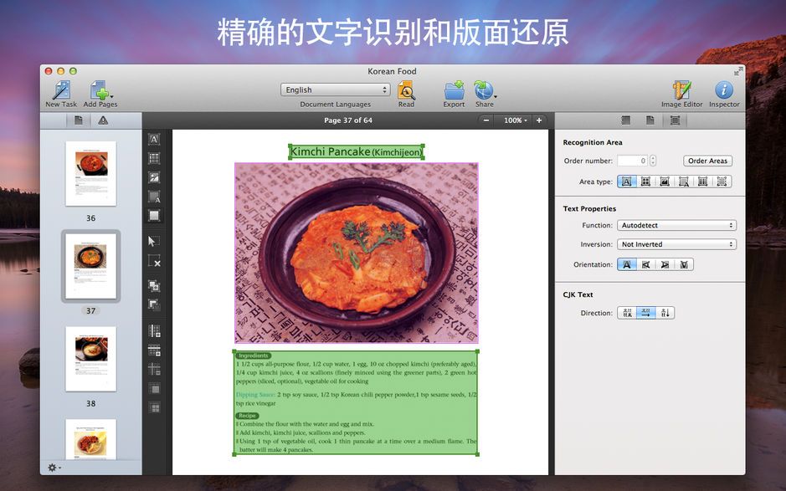
Task: Open the Function dropdown showing Autodetect
Action: point(676,225)
